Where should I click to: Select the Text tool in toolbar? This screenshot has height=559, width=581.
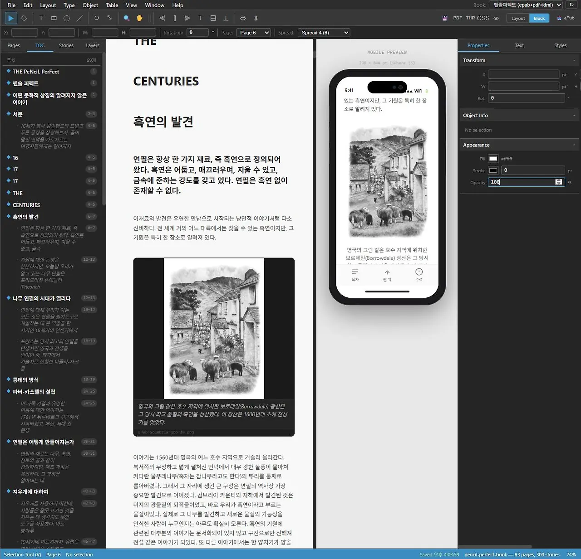(41, 18)
